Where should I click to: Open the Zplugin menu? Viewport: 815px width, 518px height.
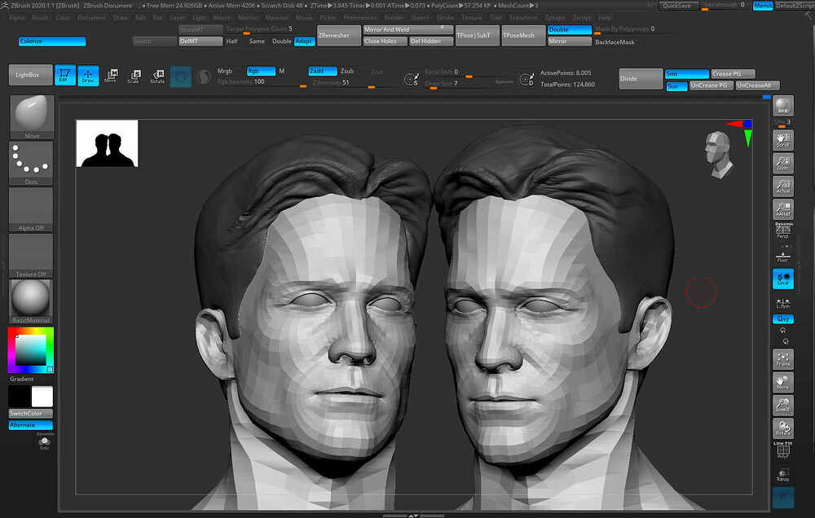[x=555, y=18]
